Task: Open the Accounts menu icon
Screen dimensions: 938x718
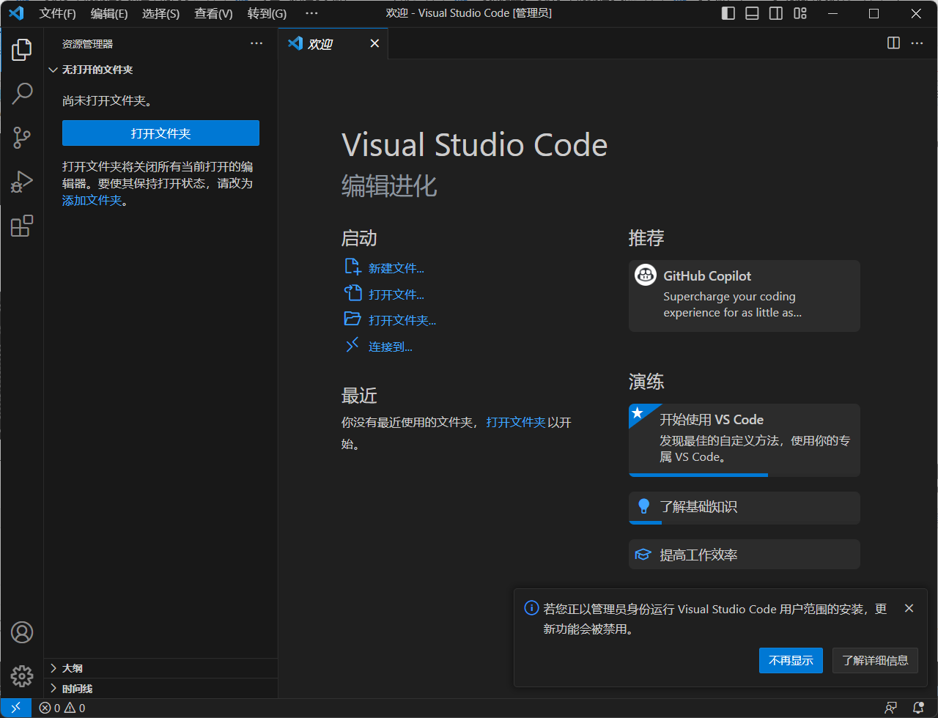Action: click(x=22, y=632)
